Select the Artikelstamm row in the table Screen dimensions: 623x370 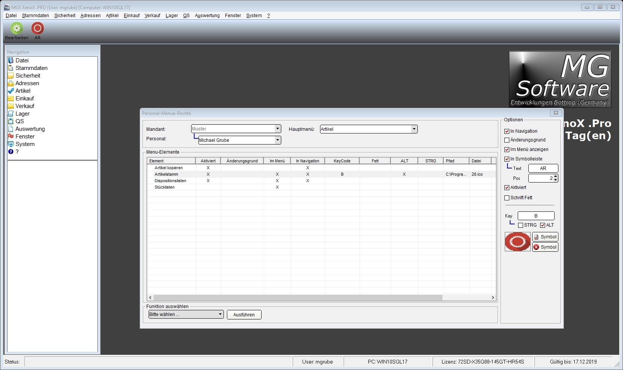(322, 174)
